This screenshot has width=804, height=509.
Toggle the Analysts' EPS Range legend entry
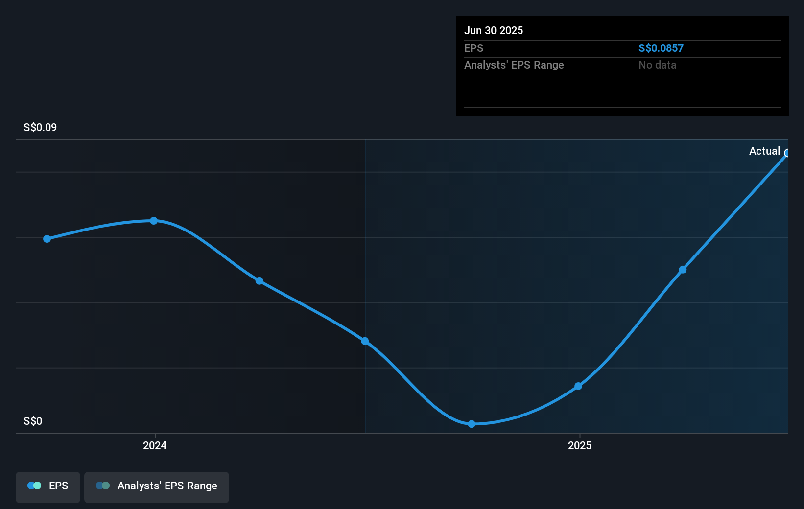157,486
